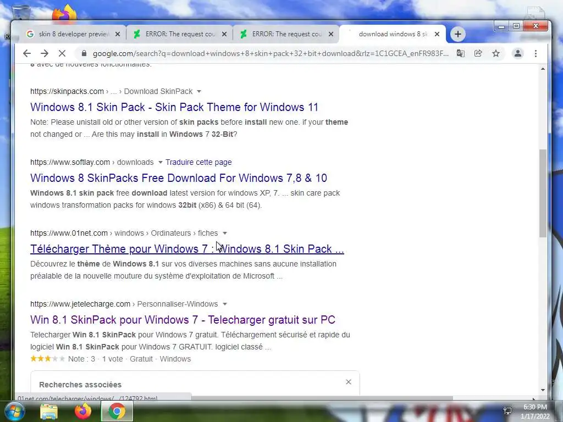Open a new tab with plus button
Screen dimensions: 563x422
tap(458, 34)
